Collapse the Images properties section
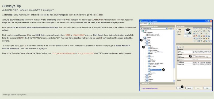Screen dimensions: 214x99 click(177, 61)
